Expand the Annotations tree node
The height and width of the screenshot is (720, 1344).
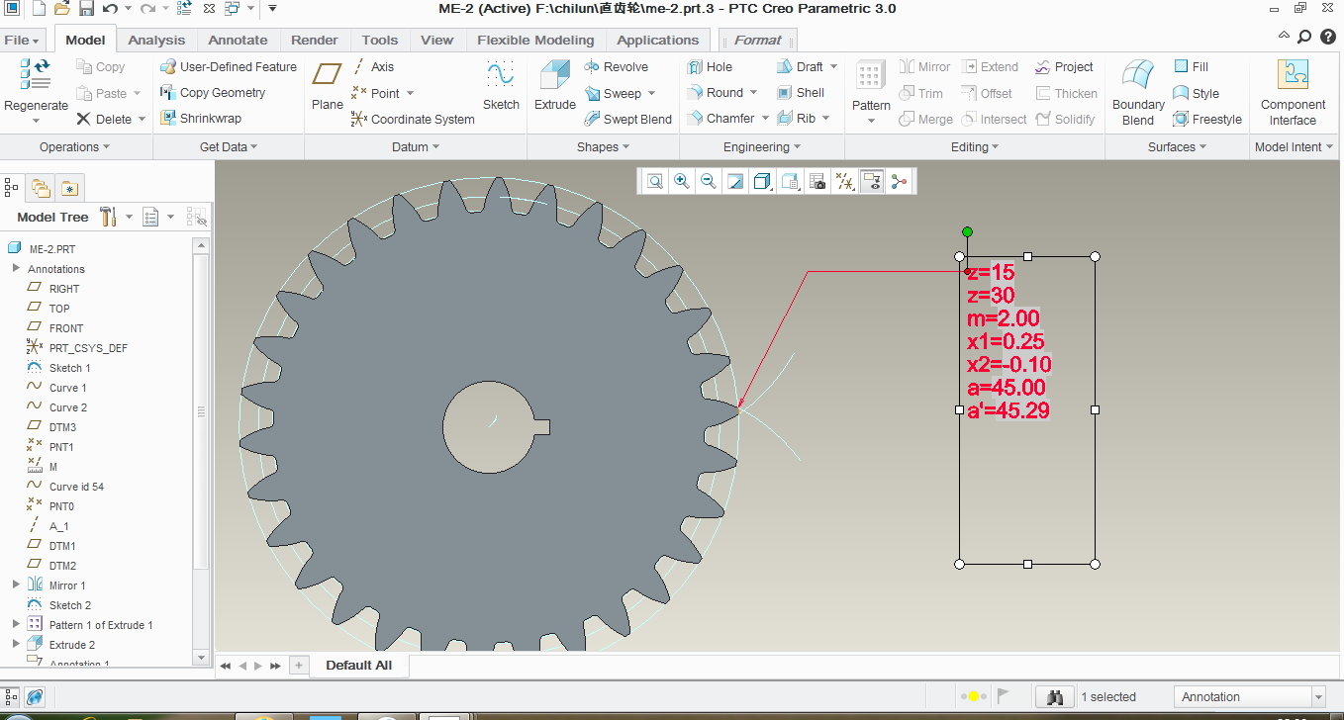pos(16,268)
